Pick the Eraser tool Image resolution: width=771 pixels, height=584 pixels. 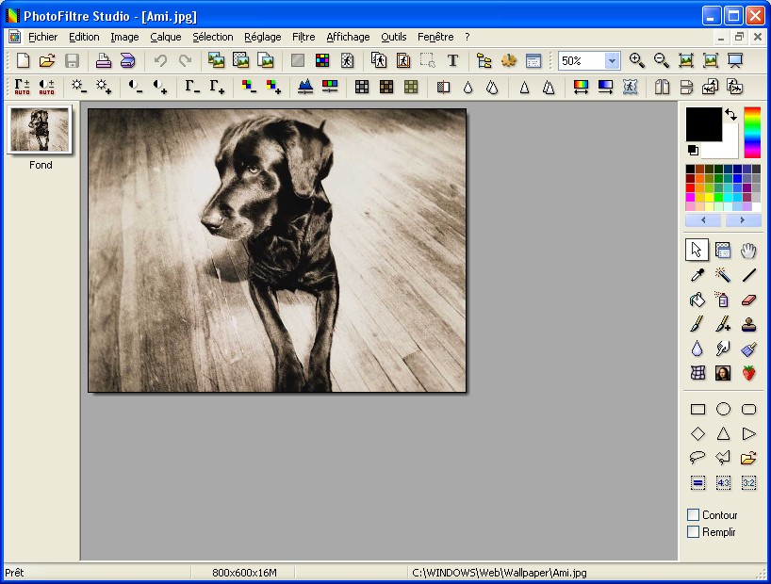pos(749,300)
